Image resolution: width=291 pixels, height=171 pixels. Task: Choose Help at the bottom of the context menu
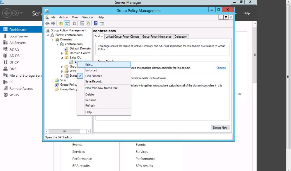88,112
